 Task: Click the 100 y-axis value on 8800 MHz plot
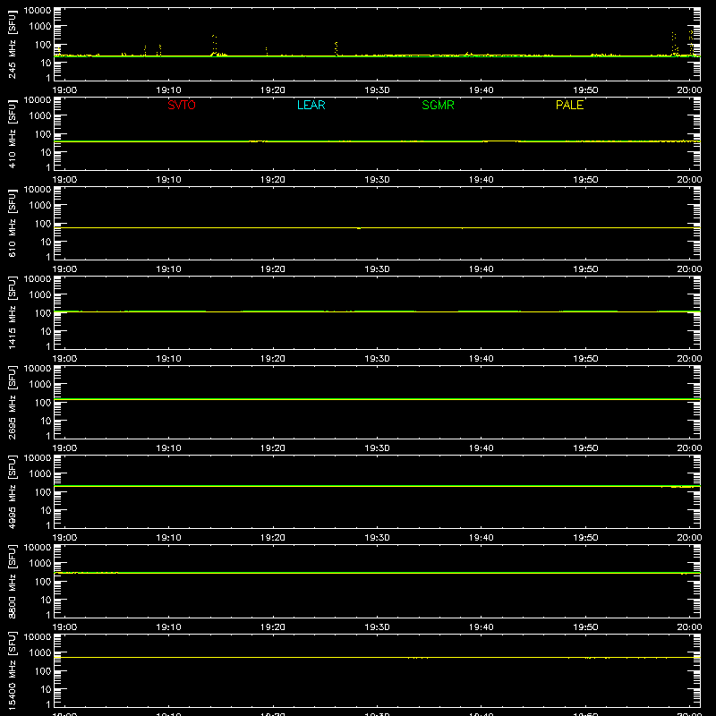(43, 581)
